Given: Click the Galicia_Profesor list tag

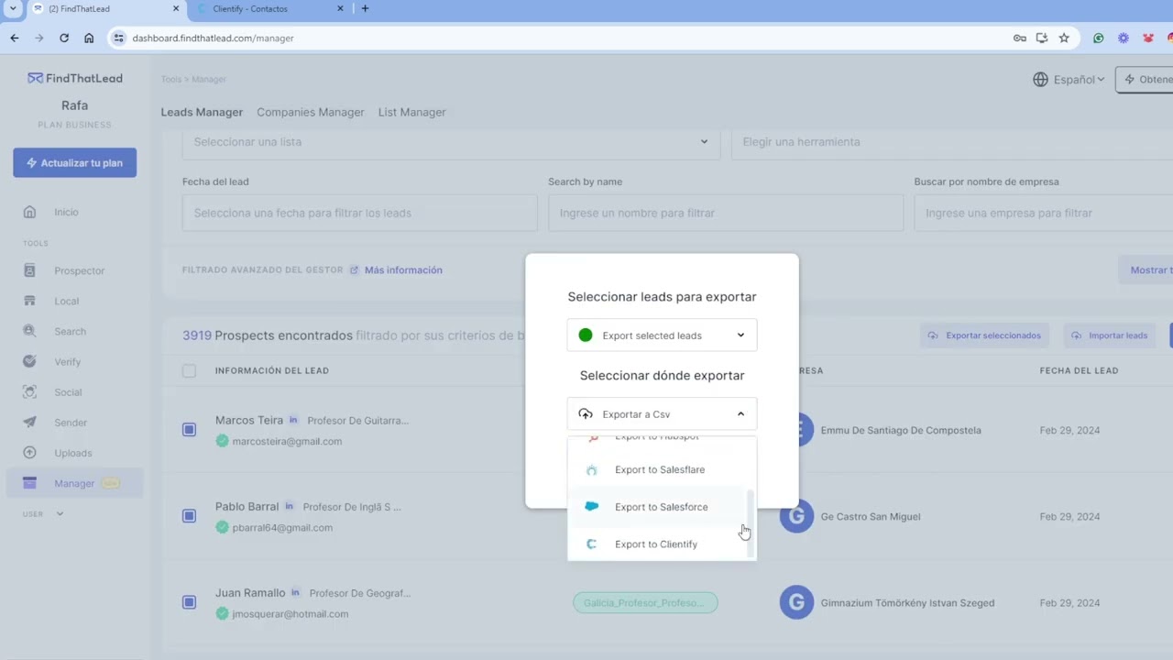Looking at the screenshot, I should coord(645,602).
